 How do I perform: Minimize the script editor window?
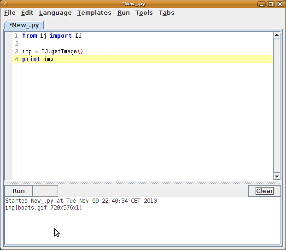[263, 4]
